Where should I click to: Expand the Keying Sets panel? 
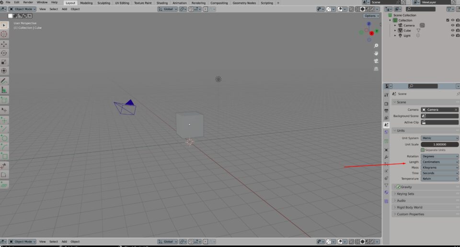click(405, 194)
